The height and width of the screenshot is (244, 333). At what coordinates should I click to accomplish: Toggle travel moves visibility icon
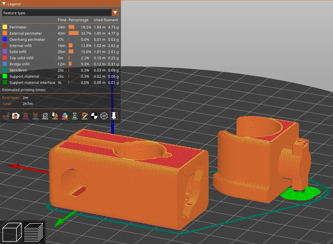click(x=6, y=116)
